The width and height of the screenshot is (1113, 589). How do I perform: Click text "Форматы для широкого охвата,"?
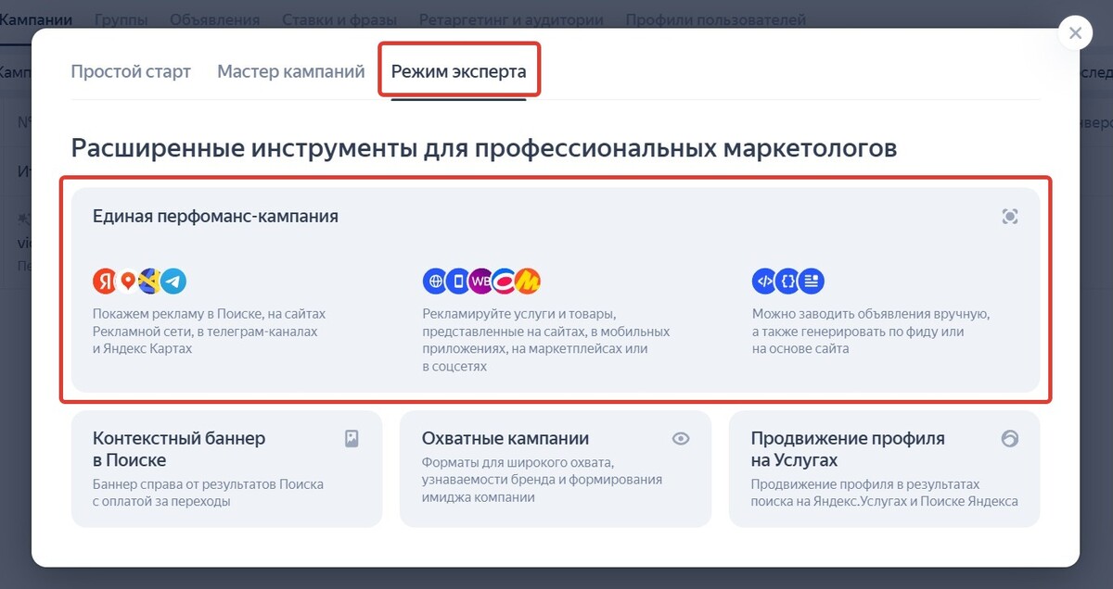[518, 462]
